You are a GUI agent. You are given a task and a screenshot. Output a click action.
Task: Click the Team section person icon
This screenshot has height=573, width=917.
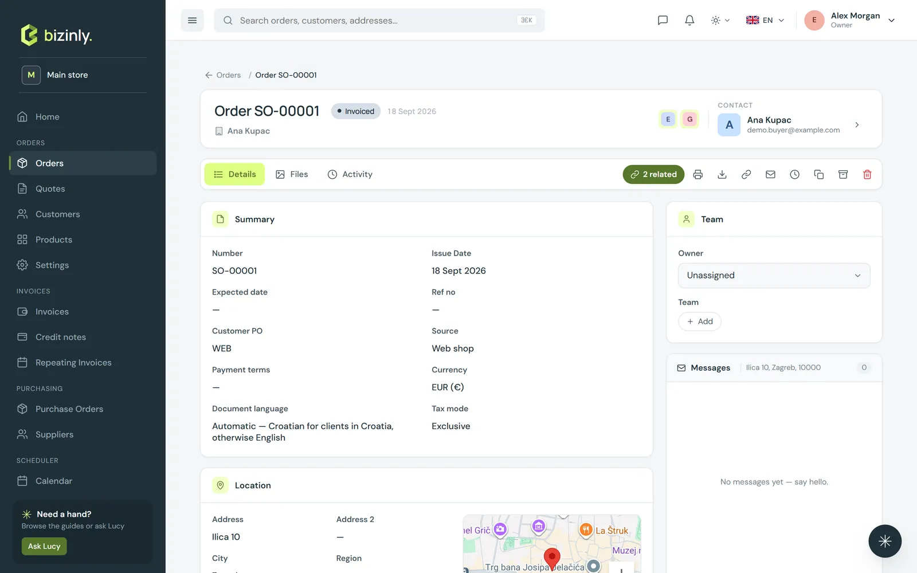(687, 219)
